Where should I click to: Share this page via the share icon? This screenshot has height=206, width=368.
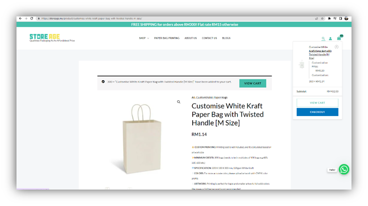point(316,18)
